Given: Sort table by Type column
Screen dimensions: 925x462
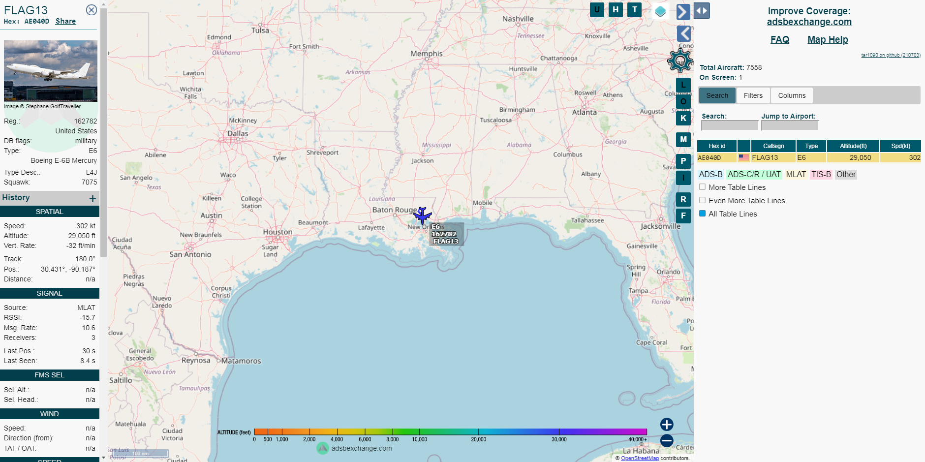Looking at the screenshot, I should (811, 146).
